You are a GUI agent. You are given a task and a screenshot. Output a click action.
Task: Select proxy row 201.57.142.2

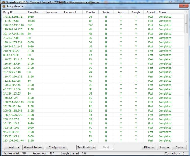tap(93, 124)
